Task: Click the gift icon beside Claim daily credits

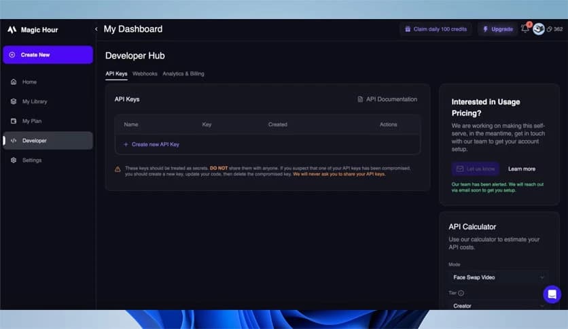Action: tap(408, 29)
